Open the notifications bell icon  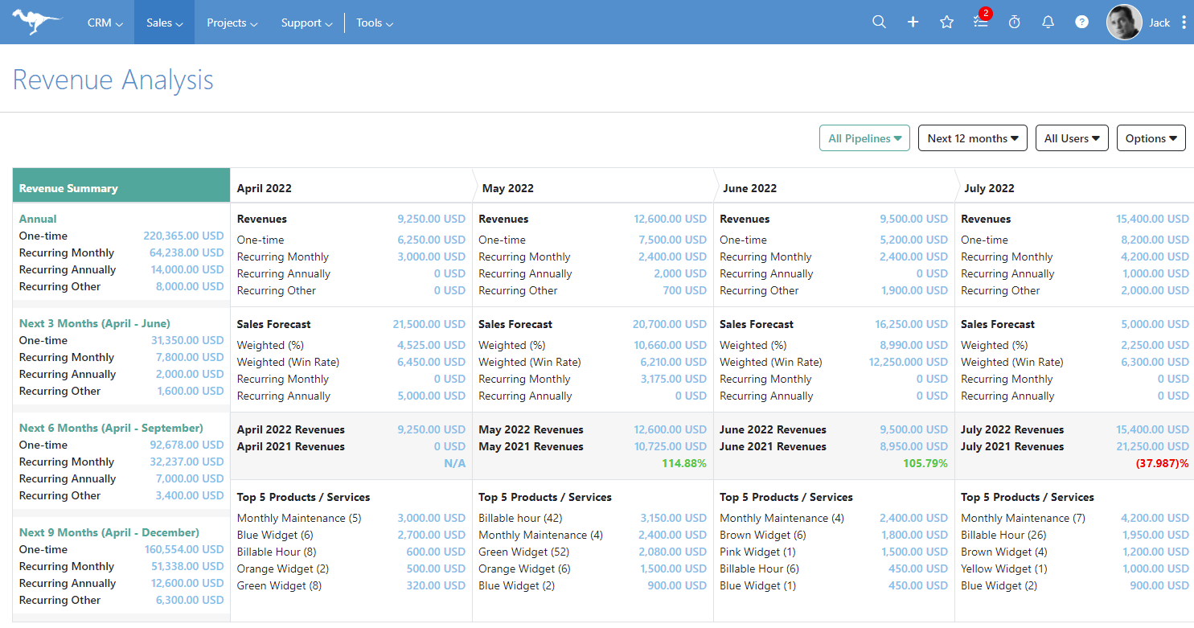tap(1048, 22)
